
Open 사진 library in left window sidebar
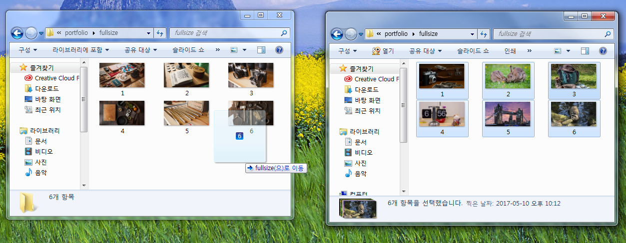[42, 162]
